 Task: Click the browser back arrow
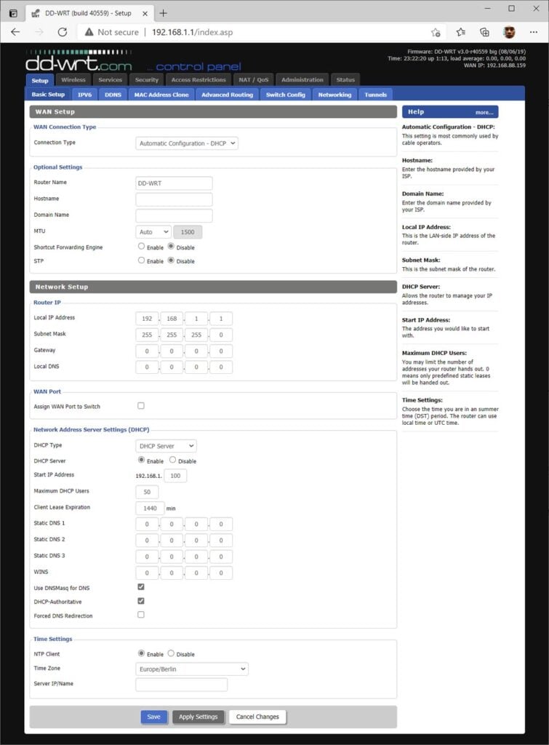click(15, 32)
